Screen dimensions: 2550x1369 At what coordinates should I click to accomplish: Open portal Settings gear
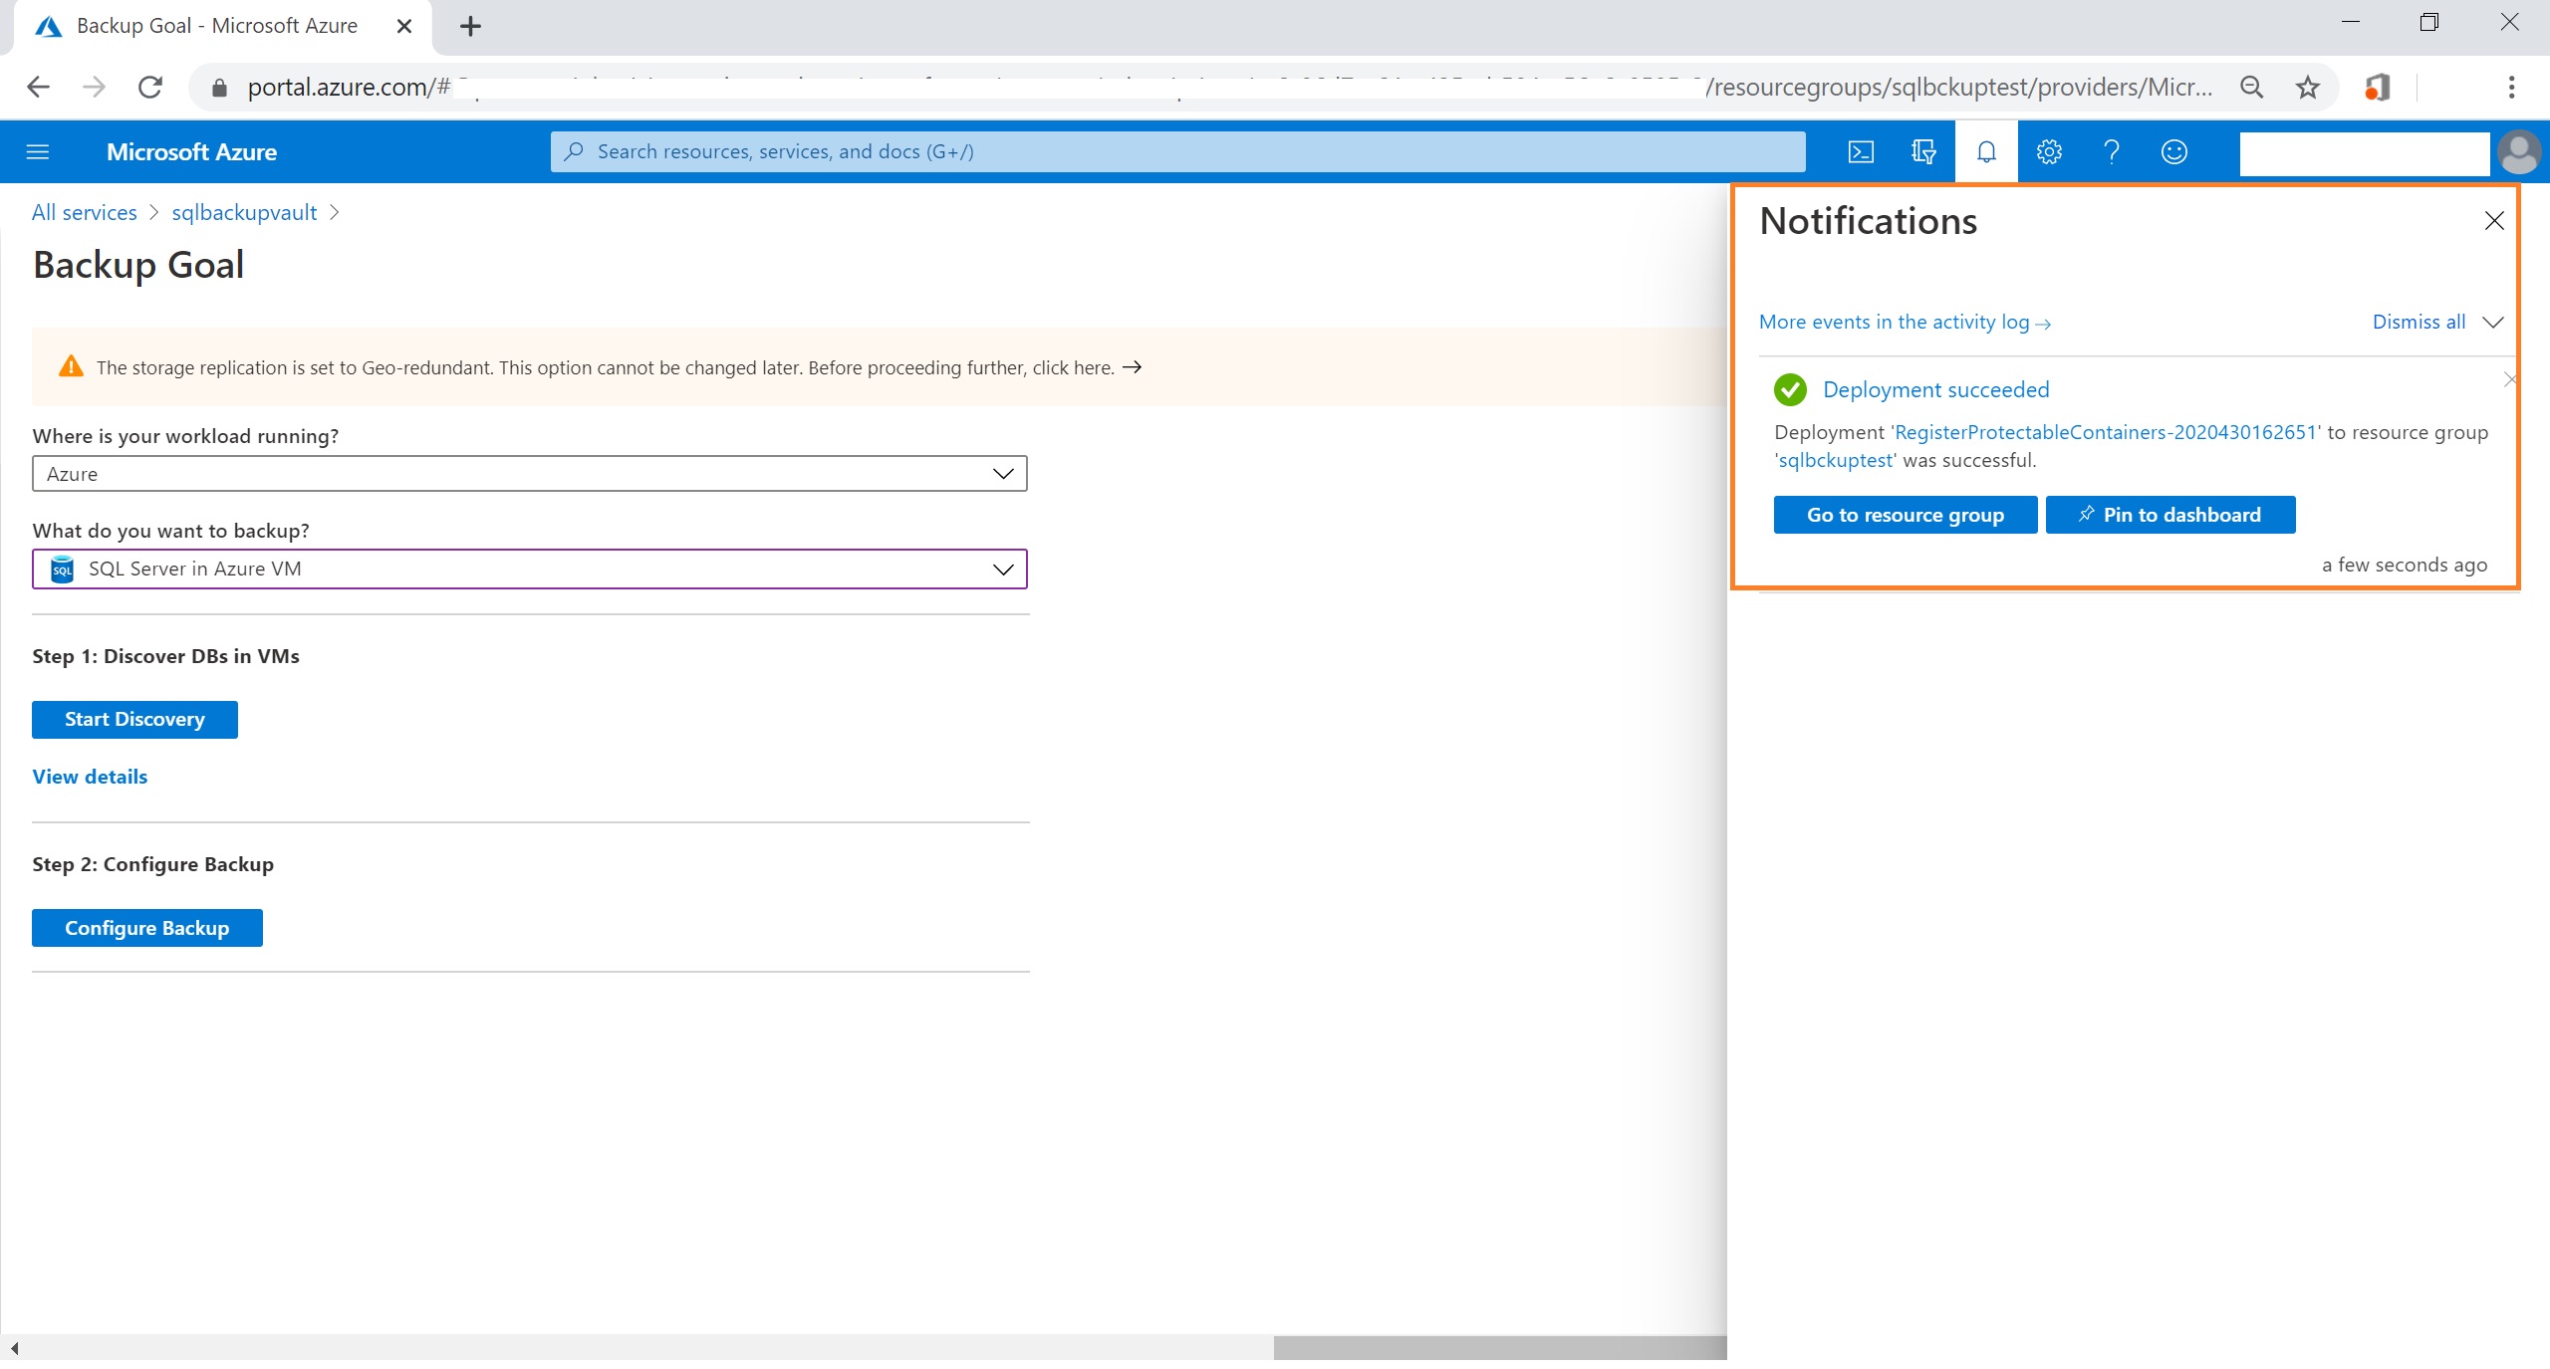point(2049,152)
